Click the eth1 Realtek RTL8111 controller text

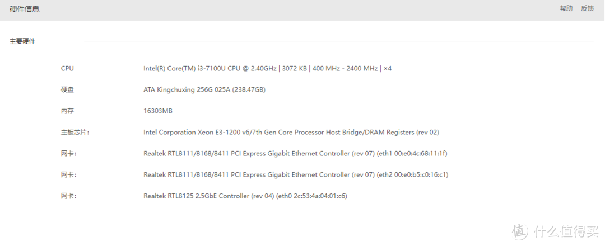click(x=295, y=154)
